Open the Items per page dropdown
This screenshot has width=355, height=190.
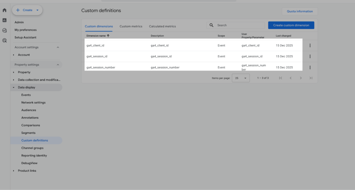point(241,78)
